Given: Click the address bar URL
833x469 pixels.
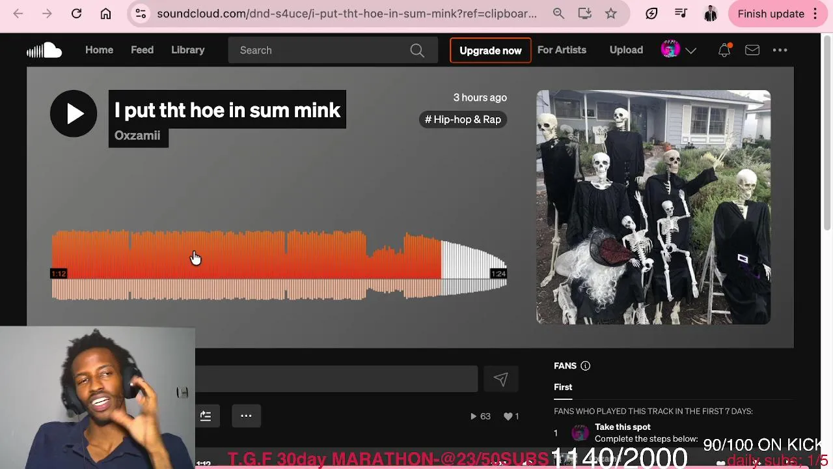Looking at the screenshot, I should point(347,14).
